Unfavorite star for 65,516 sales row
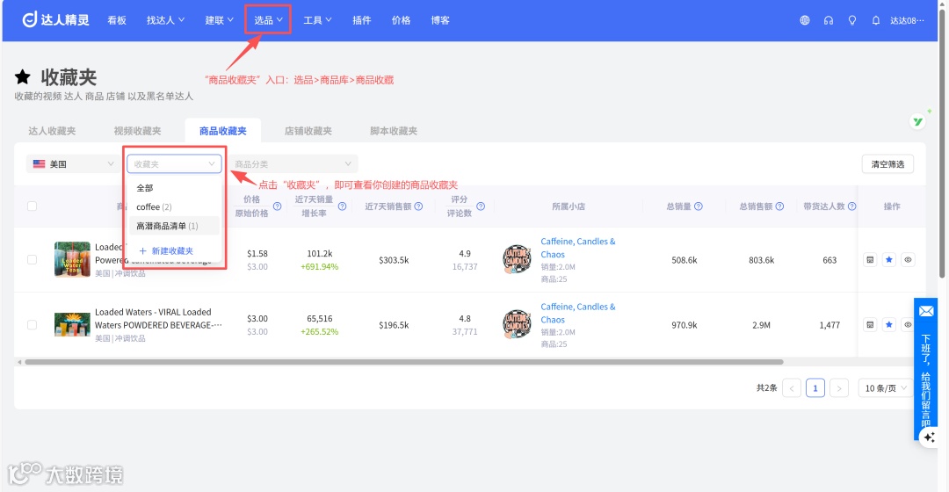The image size is (949, 492). 888,325
